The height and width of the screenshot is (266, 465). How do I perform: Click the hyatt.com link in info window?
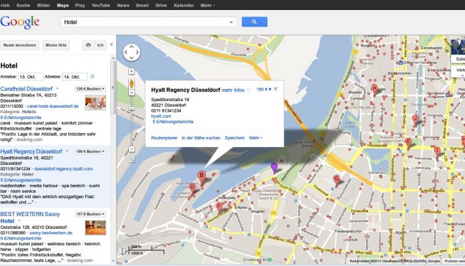pos(161,116)
